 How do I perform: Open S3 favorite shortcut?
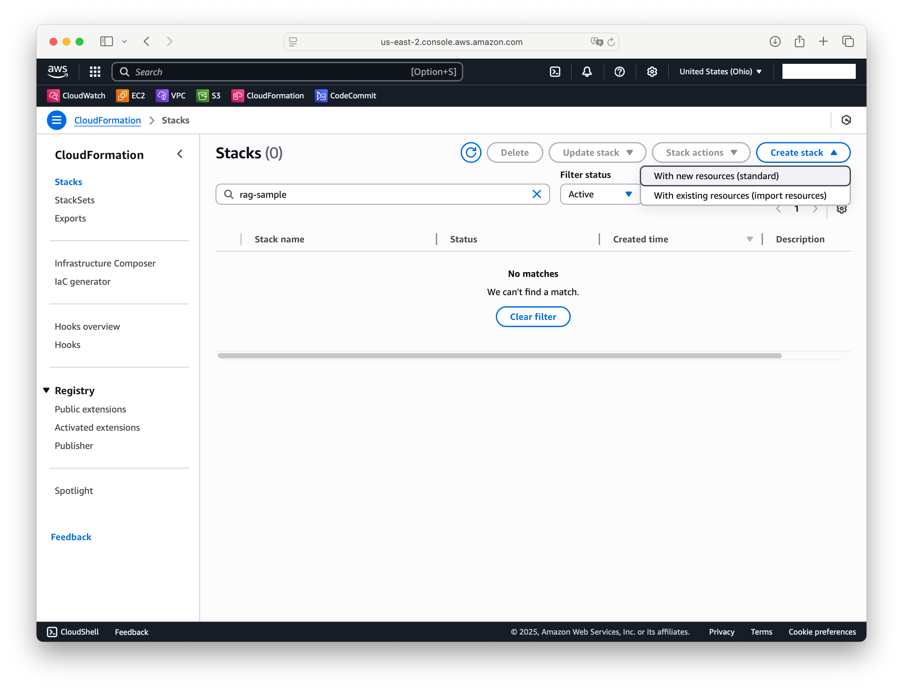coord(208,96)
